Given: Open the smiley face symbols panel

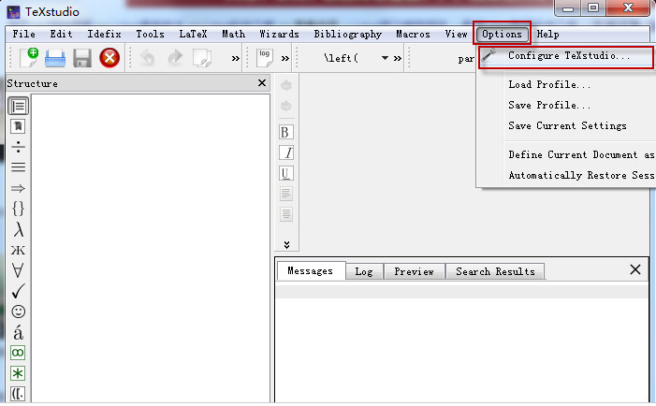Looking at the screenshot, I should pyautogui.click(x=18, y=312).
